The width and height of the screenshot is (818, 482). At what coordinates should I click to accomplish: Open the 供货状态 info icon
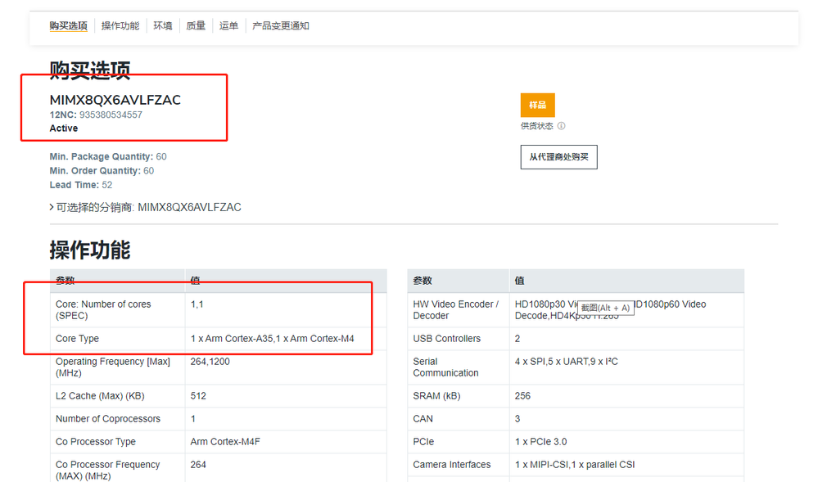coord(563,124)
